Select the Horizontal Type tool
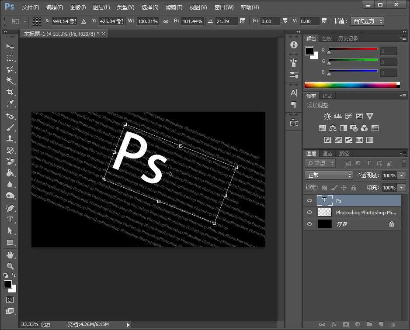This screenshot has width=410, height=330. click(x=10, y=220)
